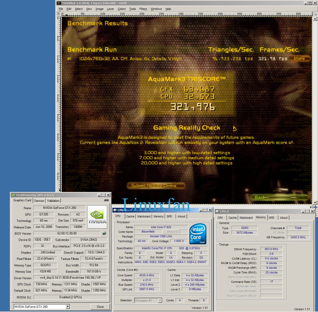Click CPU-Z NB Frequency value 3455.5 MHz
Image resolution: width=318 pixels, height=312 pixels.
298,237
